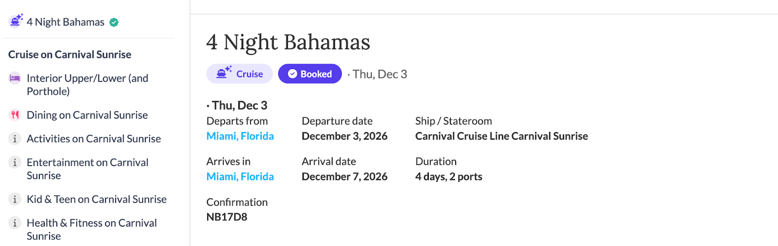Click the Cruise category tag
778x246 pixels.
pyautogui.click(x=240, y=74)
